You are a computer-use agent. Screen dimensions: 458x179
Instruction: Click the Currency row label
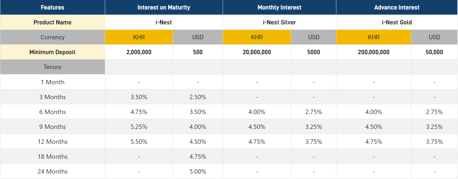(52, 37)
